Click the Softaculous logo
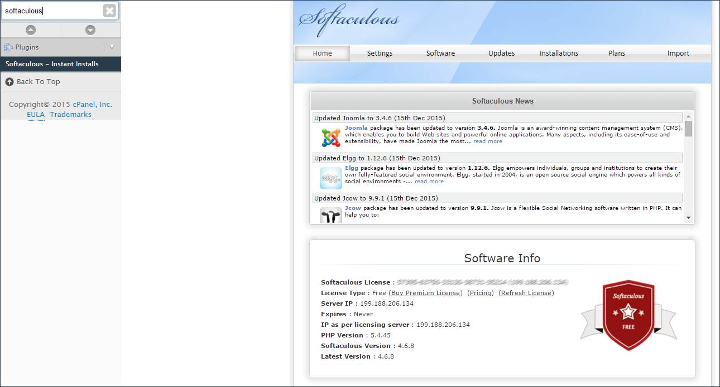This screenshot has width=720, height=387. tap(349, 21)
